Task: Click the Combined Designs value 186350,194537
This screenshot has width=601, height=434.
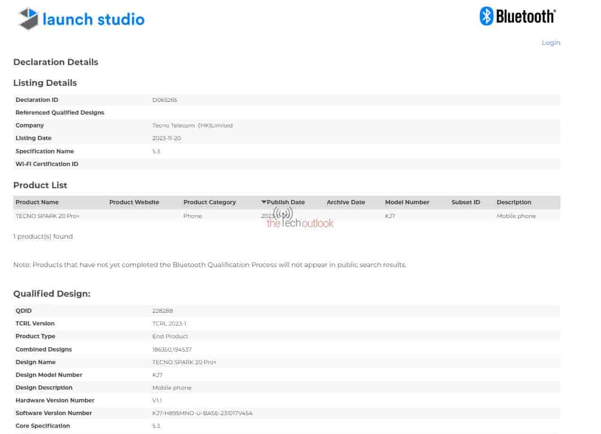Action: (x=172, y=350)
